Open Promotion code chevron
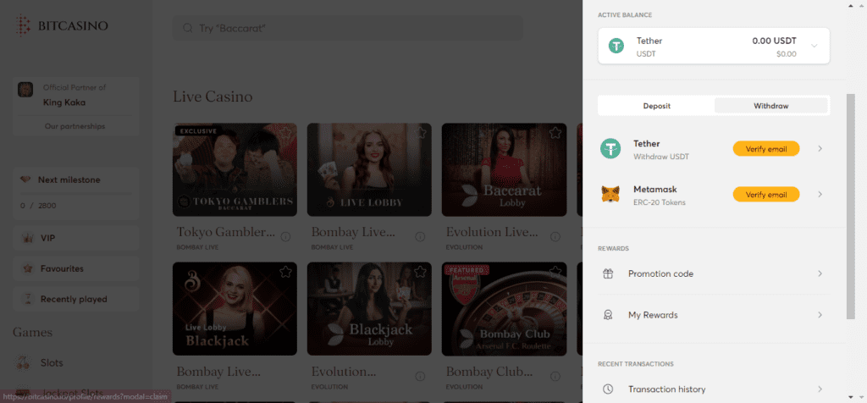Viewport: 867px width, 403px height. coord(820,273)
